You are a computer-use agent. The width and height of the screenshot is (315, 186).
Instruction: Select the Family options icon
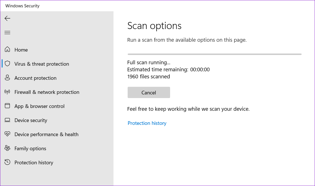point(7,148)
